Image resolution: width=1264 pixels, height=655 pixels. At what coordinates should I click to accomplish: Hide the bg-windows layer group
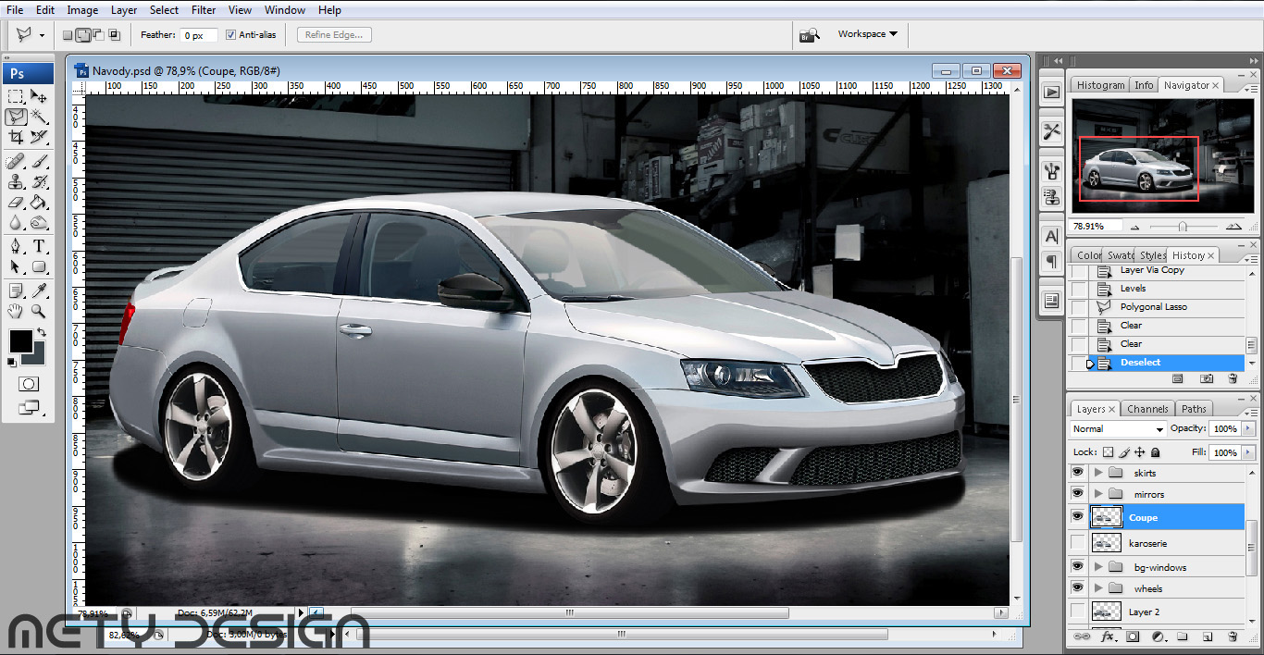(1077, 566)
